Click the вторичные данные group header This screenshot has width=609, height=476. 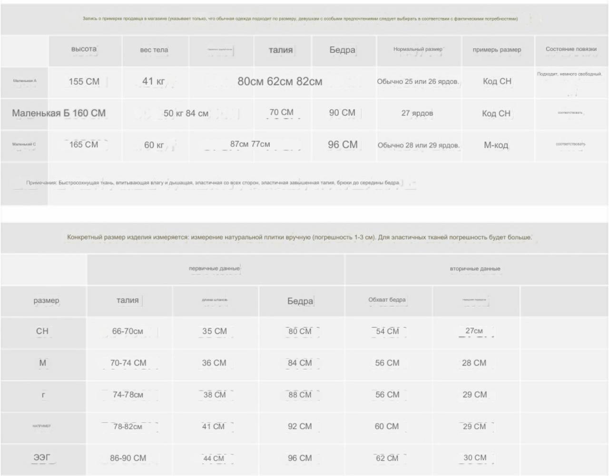tap(475, 268)
